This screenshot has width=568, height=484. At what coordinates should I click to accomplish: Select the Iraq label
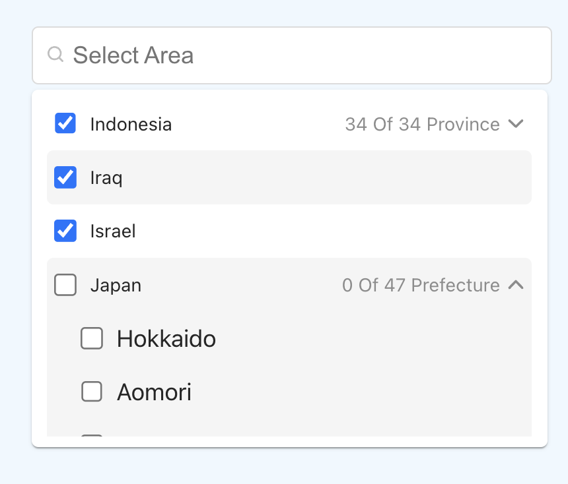click(x=106, y=178)
